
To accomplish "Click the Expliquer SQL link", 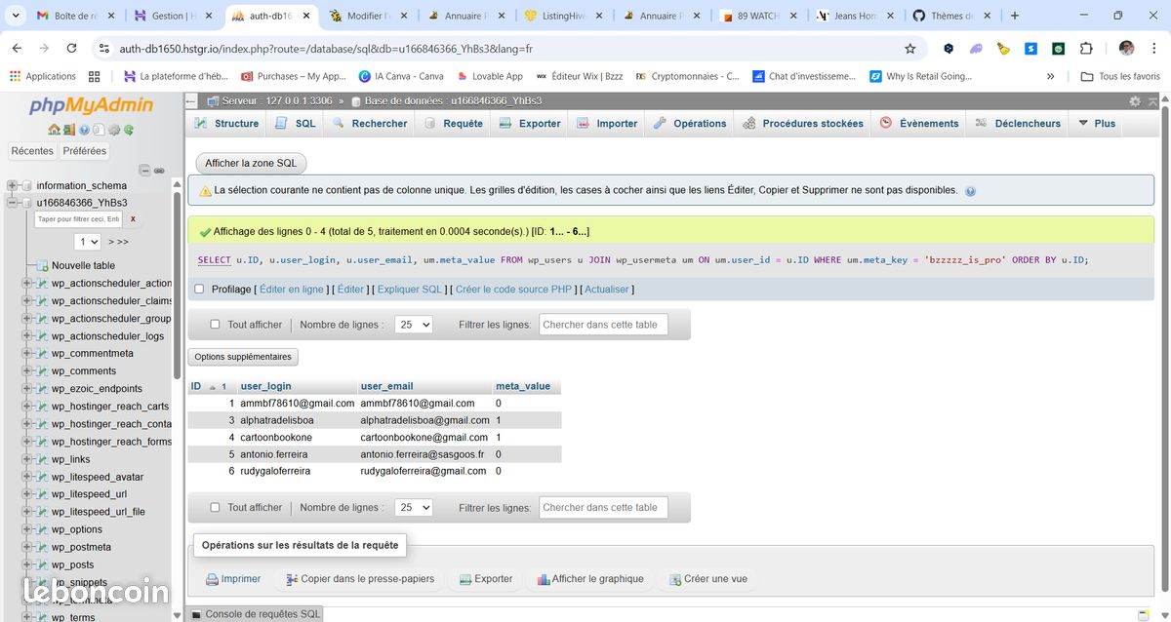I will pos(410,290).
